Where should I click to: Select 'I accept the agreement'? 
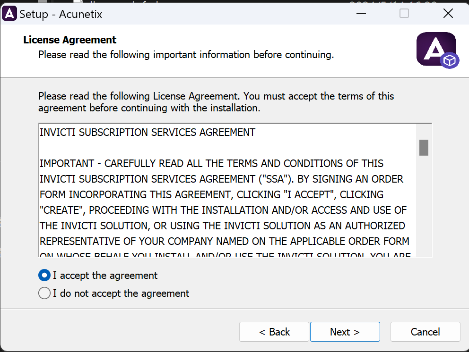tap(44, 275)
